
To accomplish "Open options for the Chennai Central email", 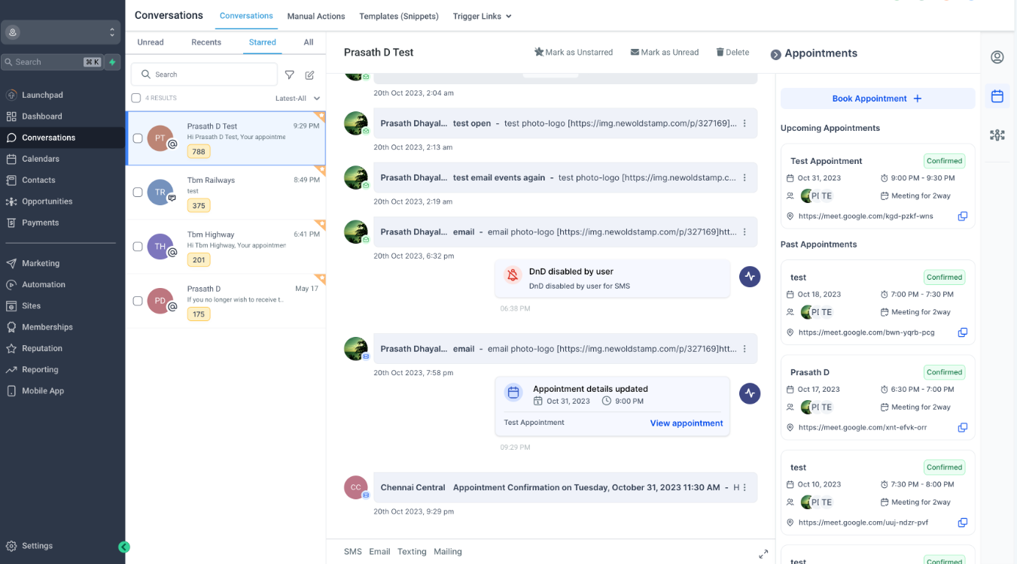I will [744, 487].
